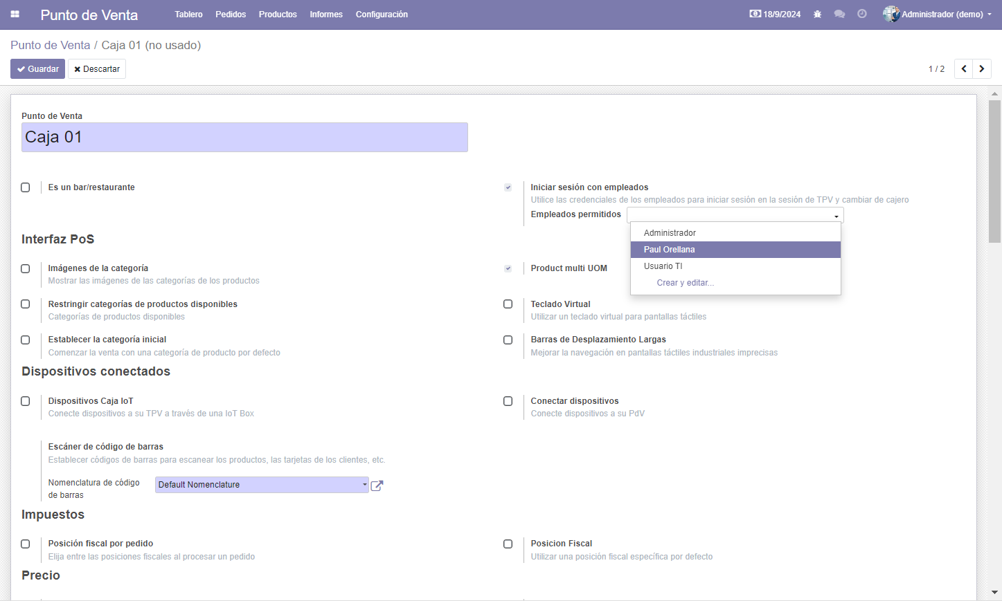Click 'Punto de Venta' app title
1002x601 pixels.
click(x=89, y=15)
